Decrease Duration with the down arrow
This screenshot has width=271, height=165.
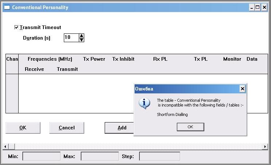[81, 40]
